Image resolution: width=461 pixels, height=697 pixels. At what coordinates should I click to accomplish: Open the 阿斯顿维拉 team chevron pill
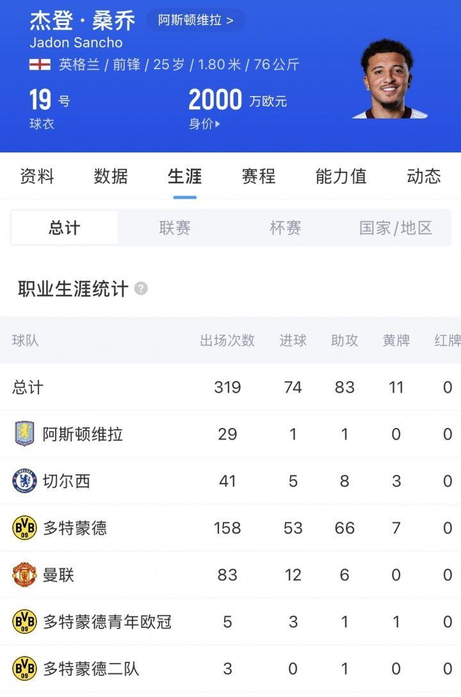pos(195,20)
